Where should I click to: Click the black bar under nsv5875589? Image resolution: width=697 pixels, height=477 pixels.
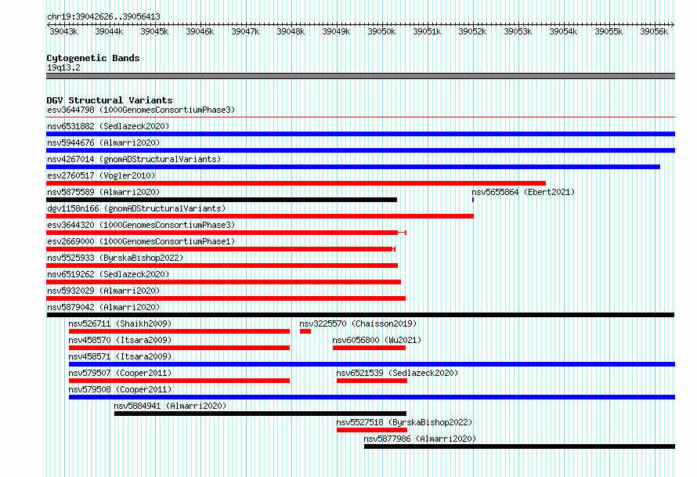pyautogui.click(x=222, y=200)
